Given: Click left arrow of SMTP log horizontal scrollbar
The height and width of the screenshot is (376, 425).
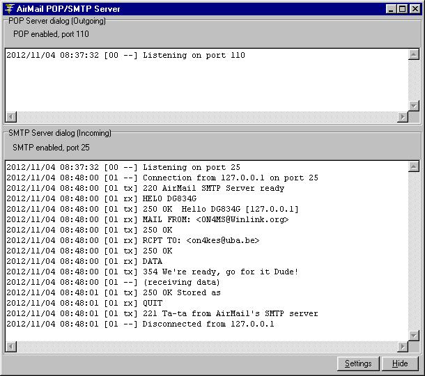Looking at the screenshot, I should click(11, 347).
